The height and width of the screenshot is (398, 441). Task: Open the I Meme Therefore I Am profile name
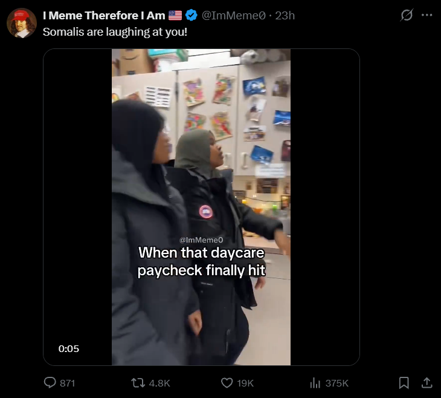104,16
